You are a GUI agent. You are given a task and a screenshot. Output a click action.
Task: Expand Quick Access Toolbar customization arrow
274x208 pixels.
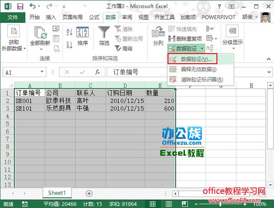(x=64, y=7)
